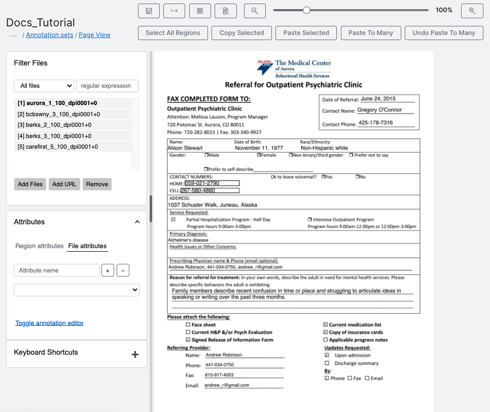Expand the Keyboard Shortcuts section
Screen dimensions: 490x412
coord(135,355)
